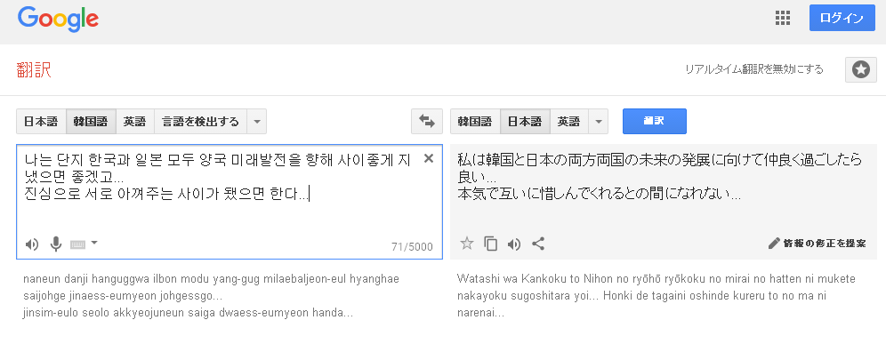Screen dimensions: 886x352
Task: Select 韓国語 as source language
Action: (91, 122)
